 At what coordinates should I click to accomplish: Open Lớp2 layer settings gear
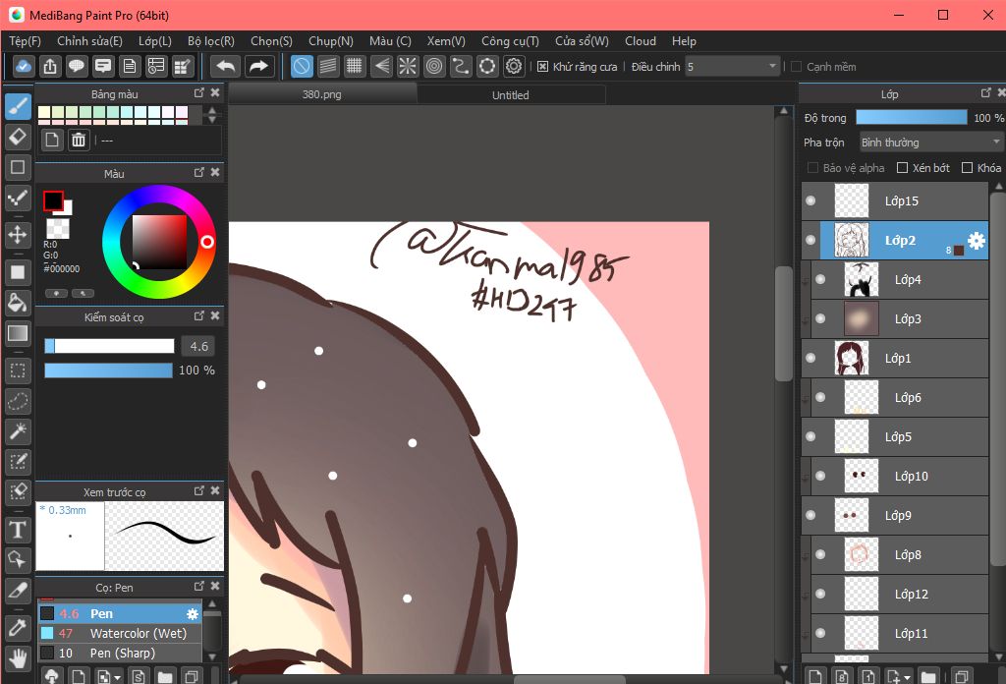[977, 241]
